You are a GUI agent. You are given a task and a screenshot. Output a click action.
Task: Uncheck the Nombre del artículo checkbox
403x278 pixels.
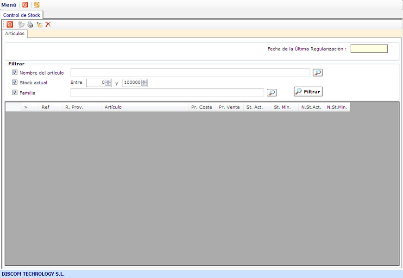point(15,73)
